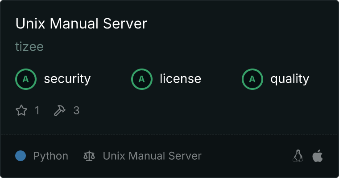Click the license scales icon in footer

coord(89,156)
